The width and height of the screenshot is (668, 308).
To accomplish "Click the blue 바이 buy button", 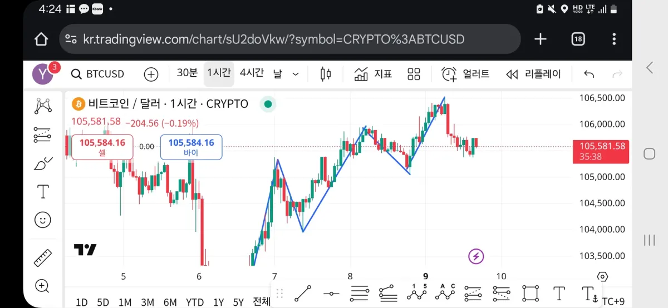I will (x=191, y=147).
